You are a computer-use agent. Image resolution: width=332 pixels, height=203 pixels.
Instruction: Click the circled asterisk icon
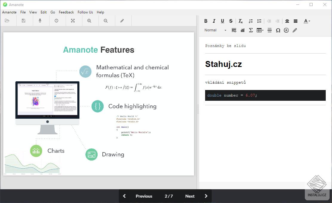point(286,30)
